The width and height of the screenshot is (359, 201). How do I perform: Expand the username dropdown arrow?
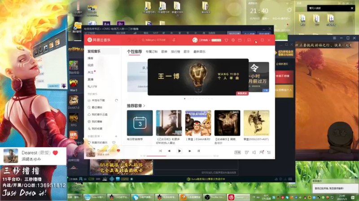(x=210, y=40)
